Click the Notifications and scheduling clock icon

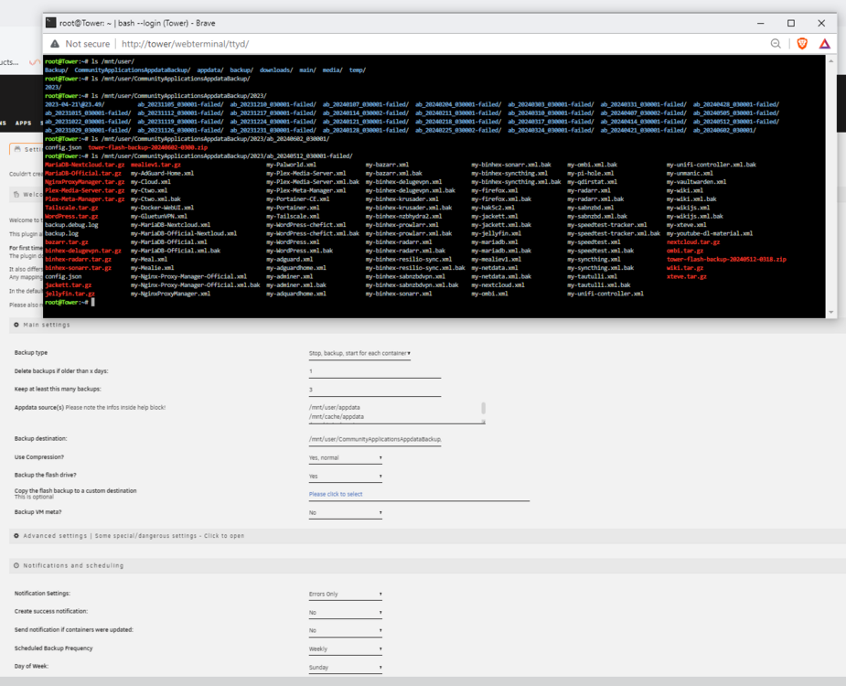(x=16, y=565)
